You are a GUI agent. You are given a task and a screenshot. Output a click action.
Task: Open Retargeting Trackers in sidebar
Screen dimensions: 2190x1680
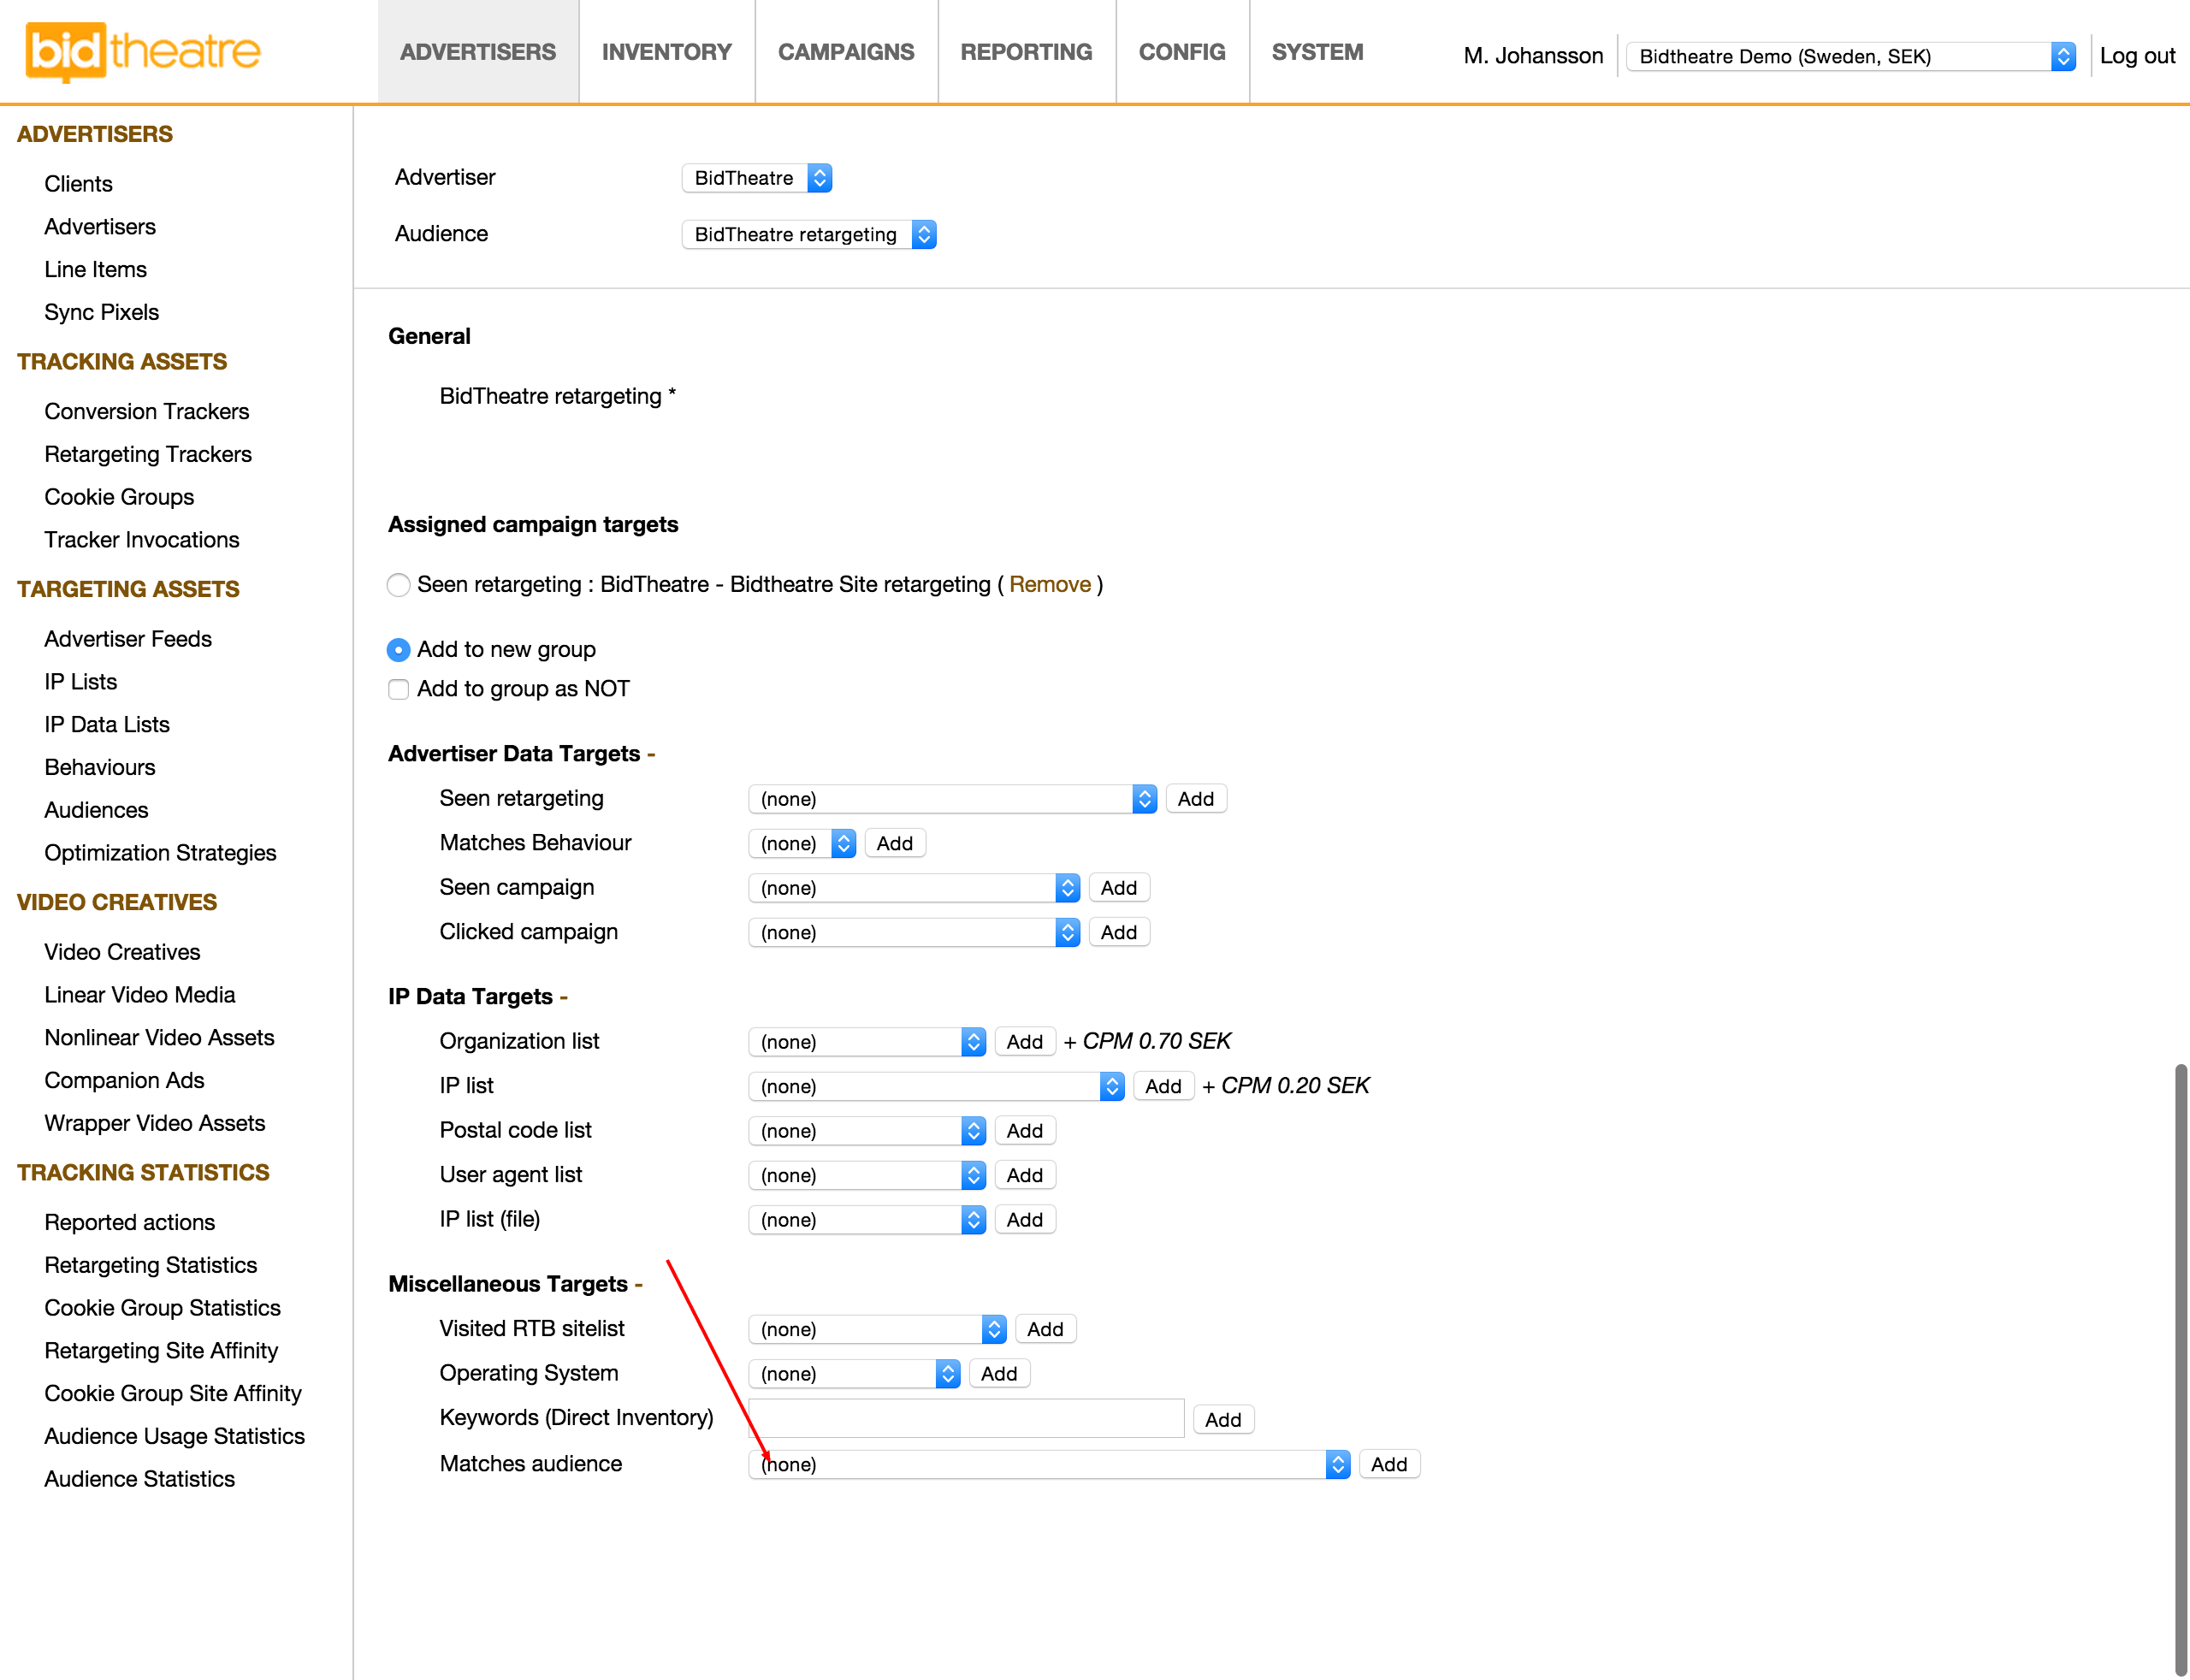[148, 454]
